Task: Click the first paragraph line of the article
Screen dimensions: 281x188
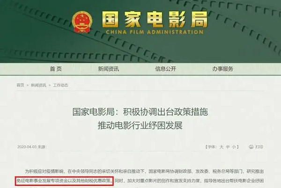Action: click(144, 171)
